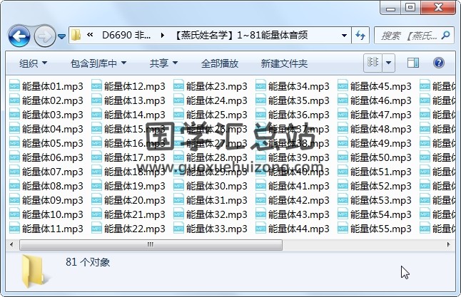Click folder icon in details pane
Screen dimensions: 461x297
coord(34,271)
